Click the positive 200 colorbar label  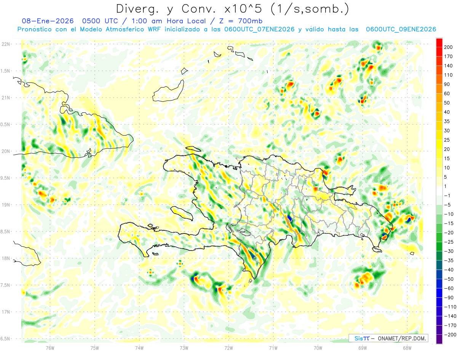click(x=448, y=47)
